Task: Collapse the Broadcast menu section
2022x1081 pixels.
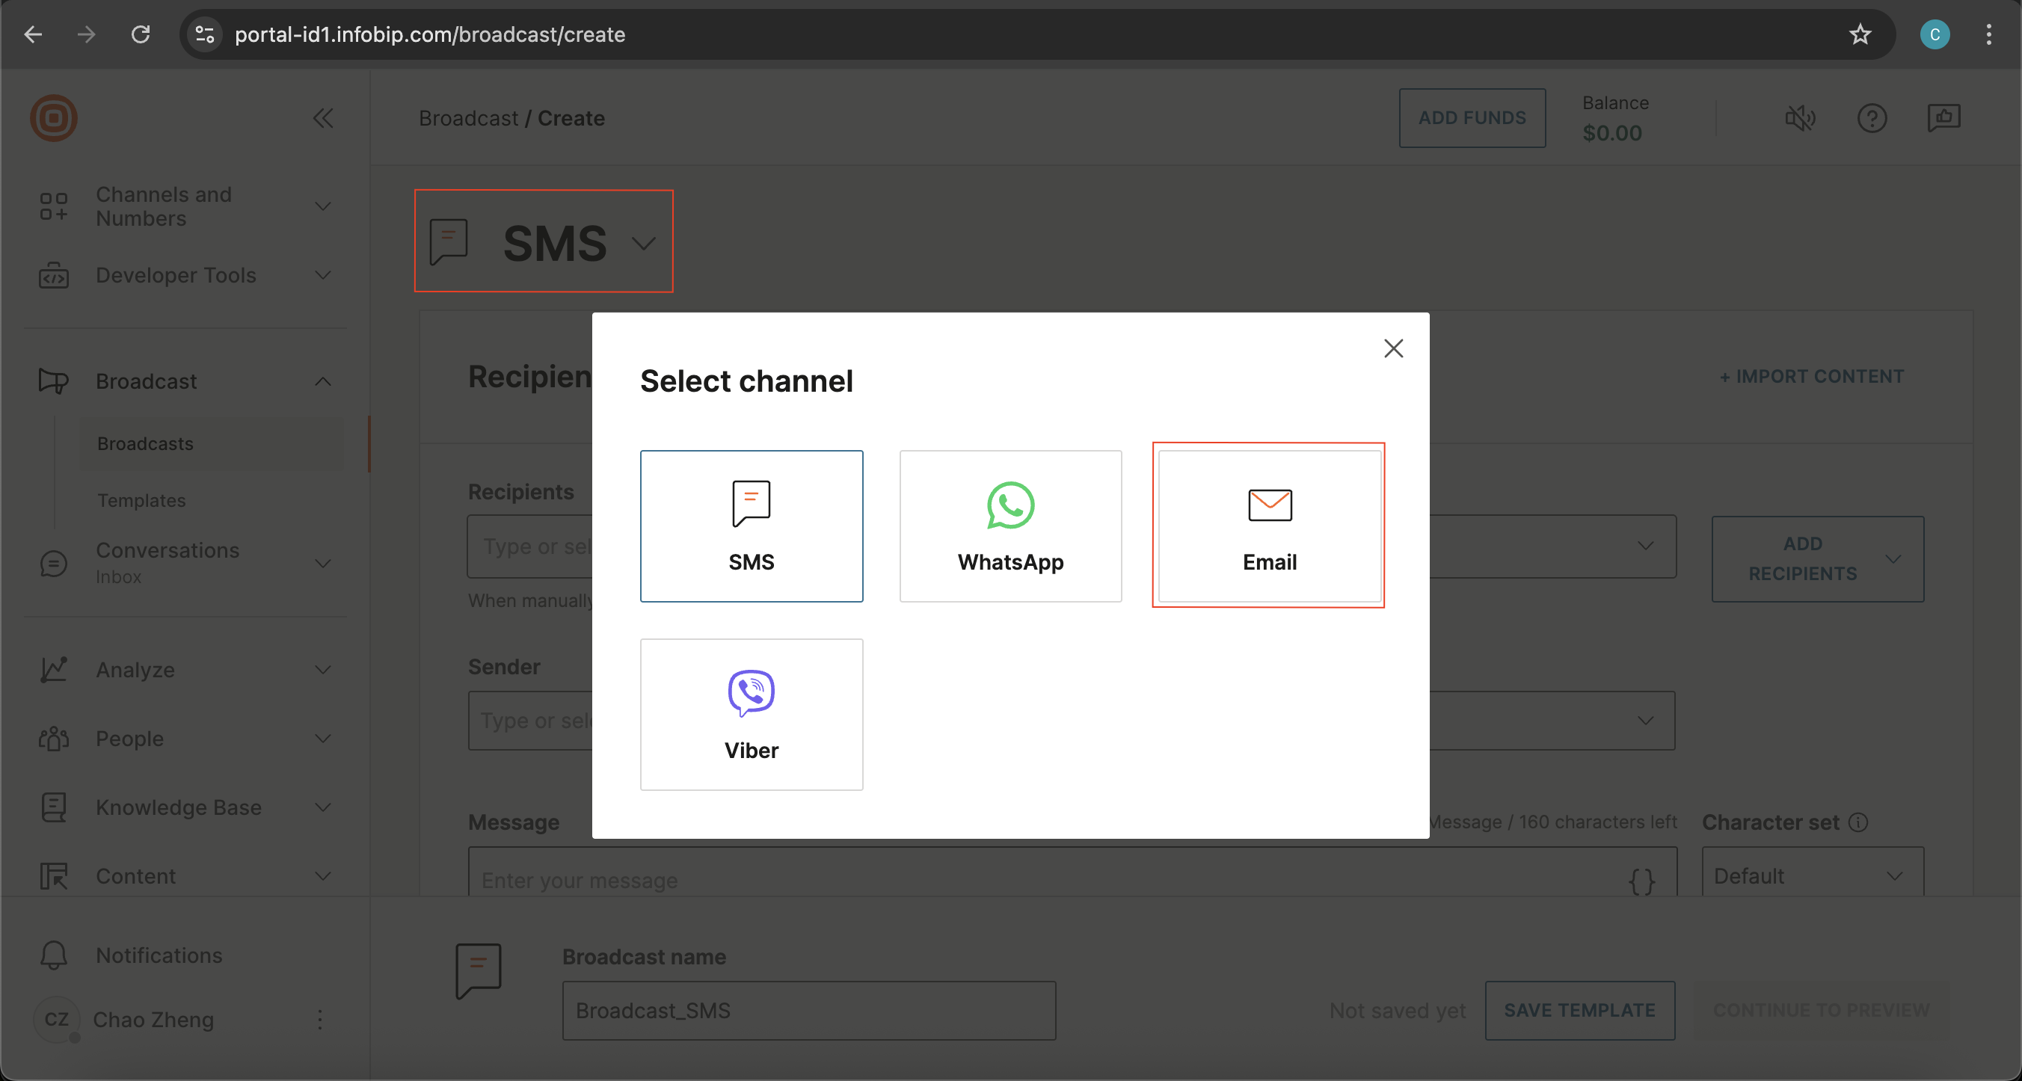Action: pos(322,381)
